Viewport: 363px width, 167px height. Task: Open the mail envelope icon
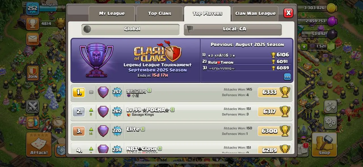click(x=33, y=39)
